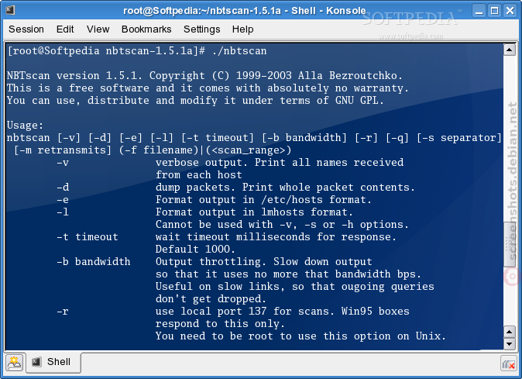This screenshot has width=522, height=379.
Task: Click the lower scroll up arrow above down arrow
Action: pyautogui.click(x=510, y=332)
